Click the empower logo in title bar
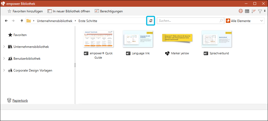 [3, 3]
